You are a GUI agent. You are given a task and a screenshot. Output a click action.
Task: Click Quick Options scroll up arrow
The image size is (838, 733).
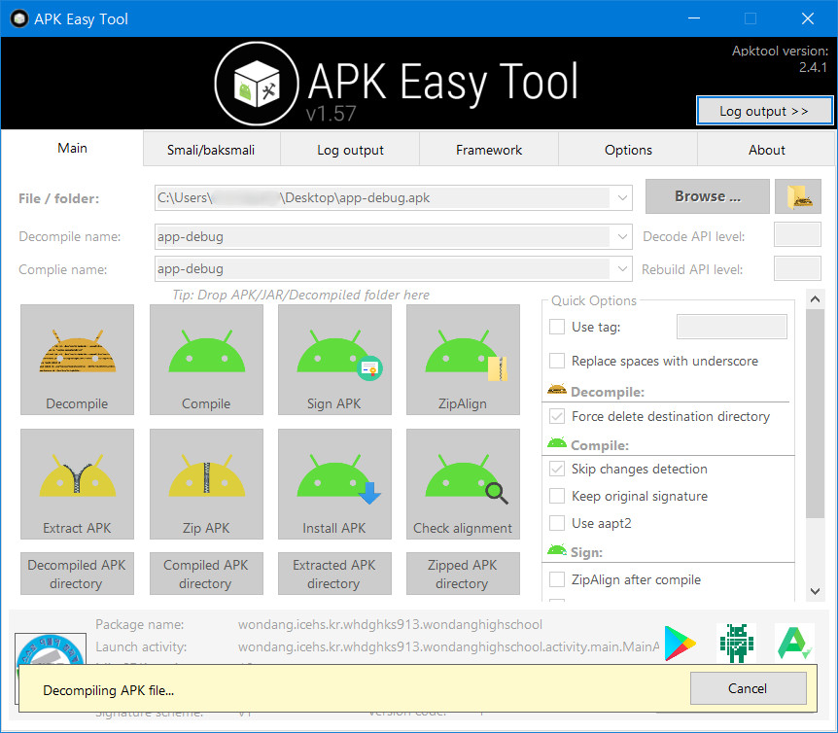point(815,299)
